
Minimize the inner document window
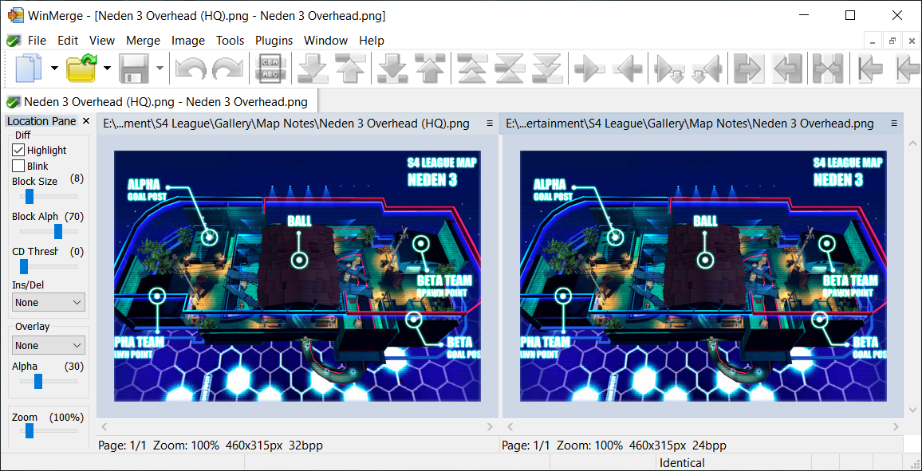click(873, 41)
